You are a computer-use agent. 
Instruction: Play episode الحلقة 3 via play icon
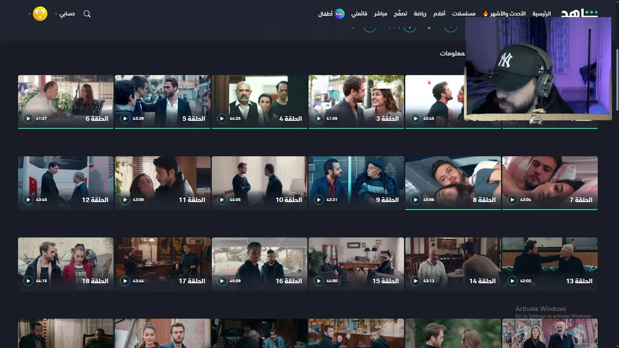click(319, 118)
